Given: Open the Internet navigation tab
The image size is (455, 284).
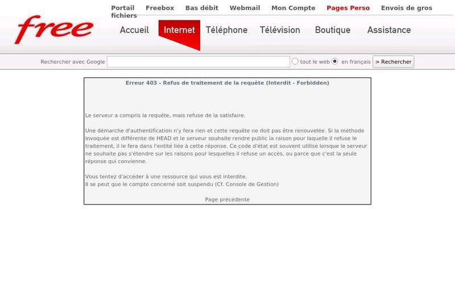Looking at the screenshot, I should point(179,30).
